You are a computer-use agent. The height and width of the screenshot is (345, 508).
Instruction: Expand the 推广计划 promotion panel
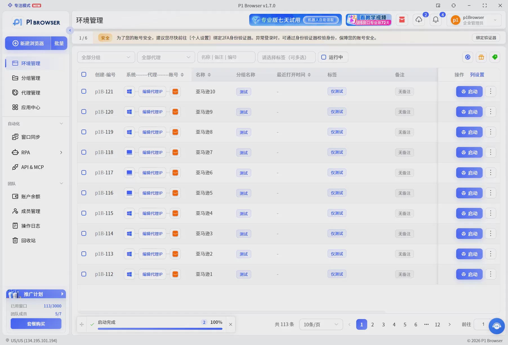tap(36, 294)
